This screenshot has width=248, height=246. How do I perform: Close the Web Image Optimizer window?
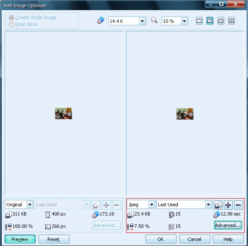click(x=235, y=4)
